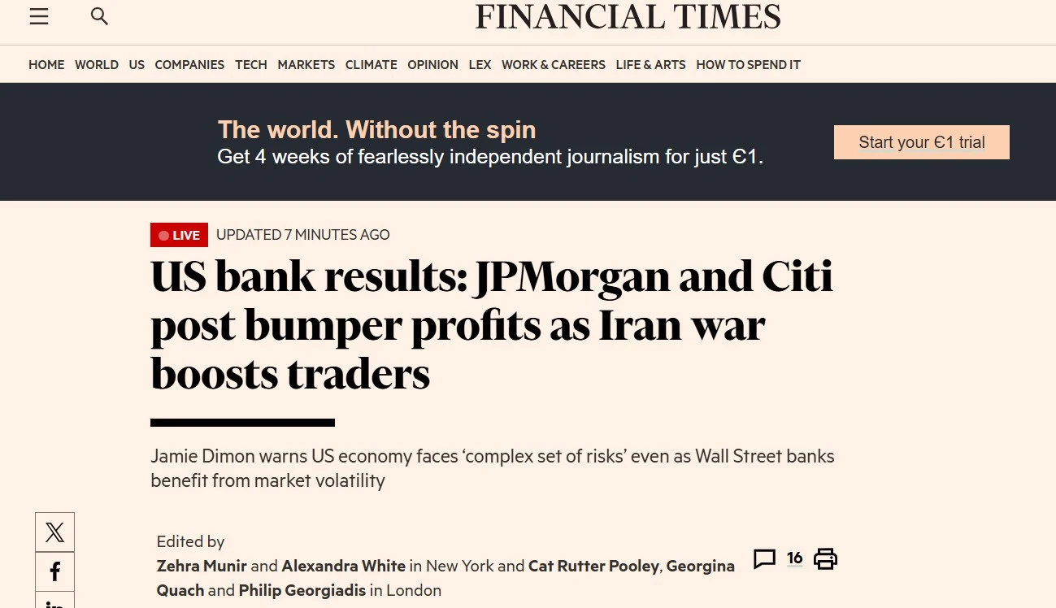The height and width of the screenshot is (608, 1056).
Task: Open author Zehra Munir's profile
Action: pos(202,566)
